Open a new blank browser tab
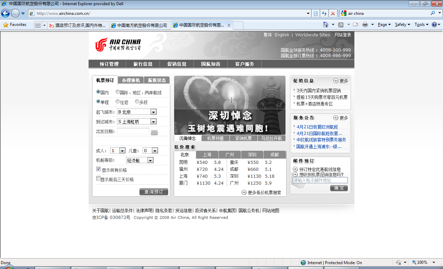 238,26
